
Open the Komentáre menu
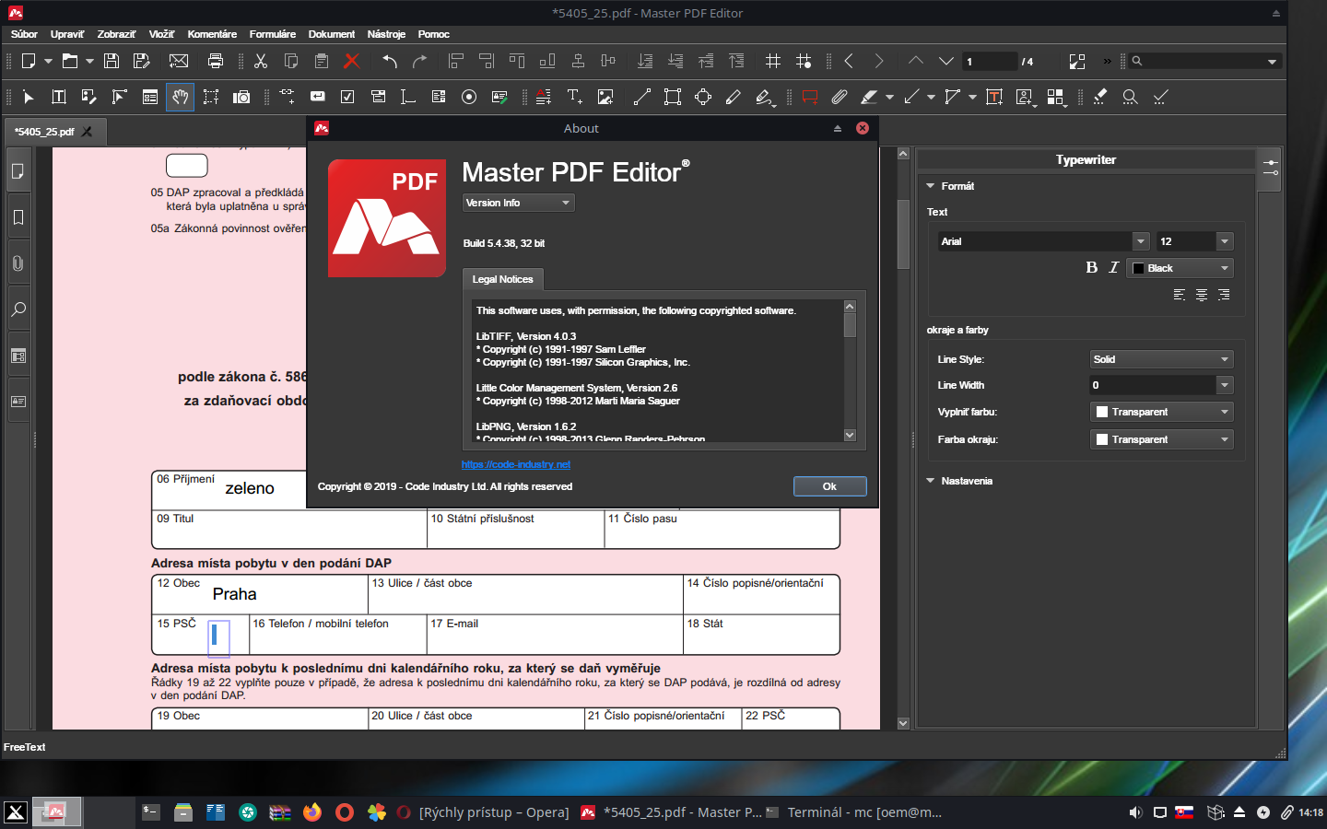[x=212, y=34]
